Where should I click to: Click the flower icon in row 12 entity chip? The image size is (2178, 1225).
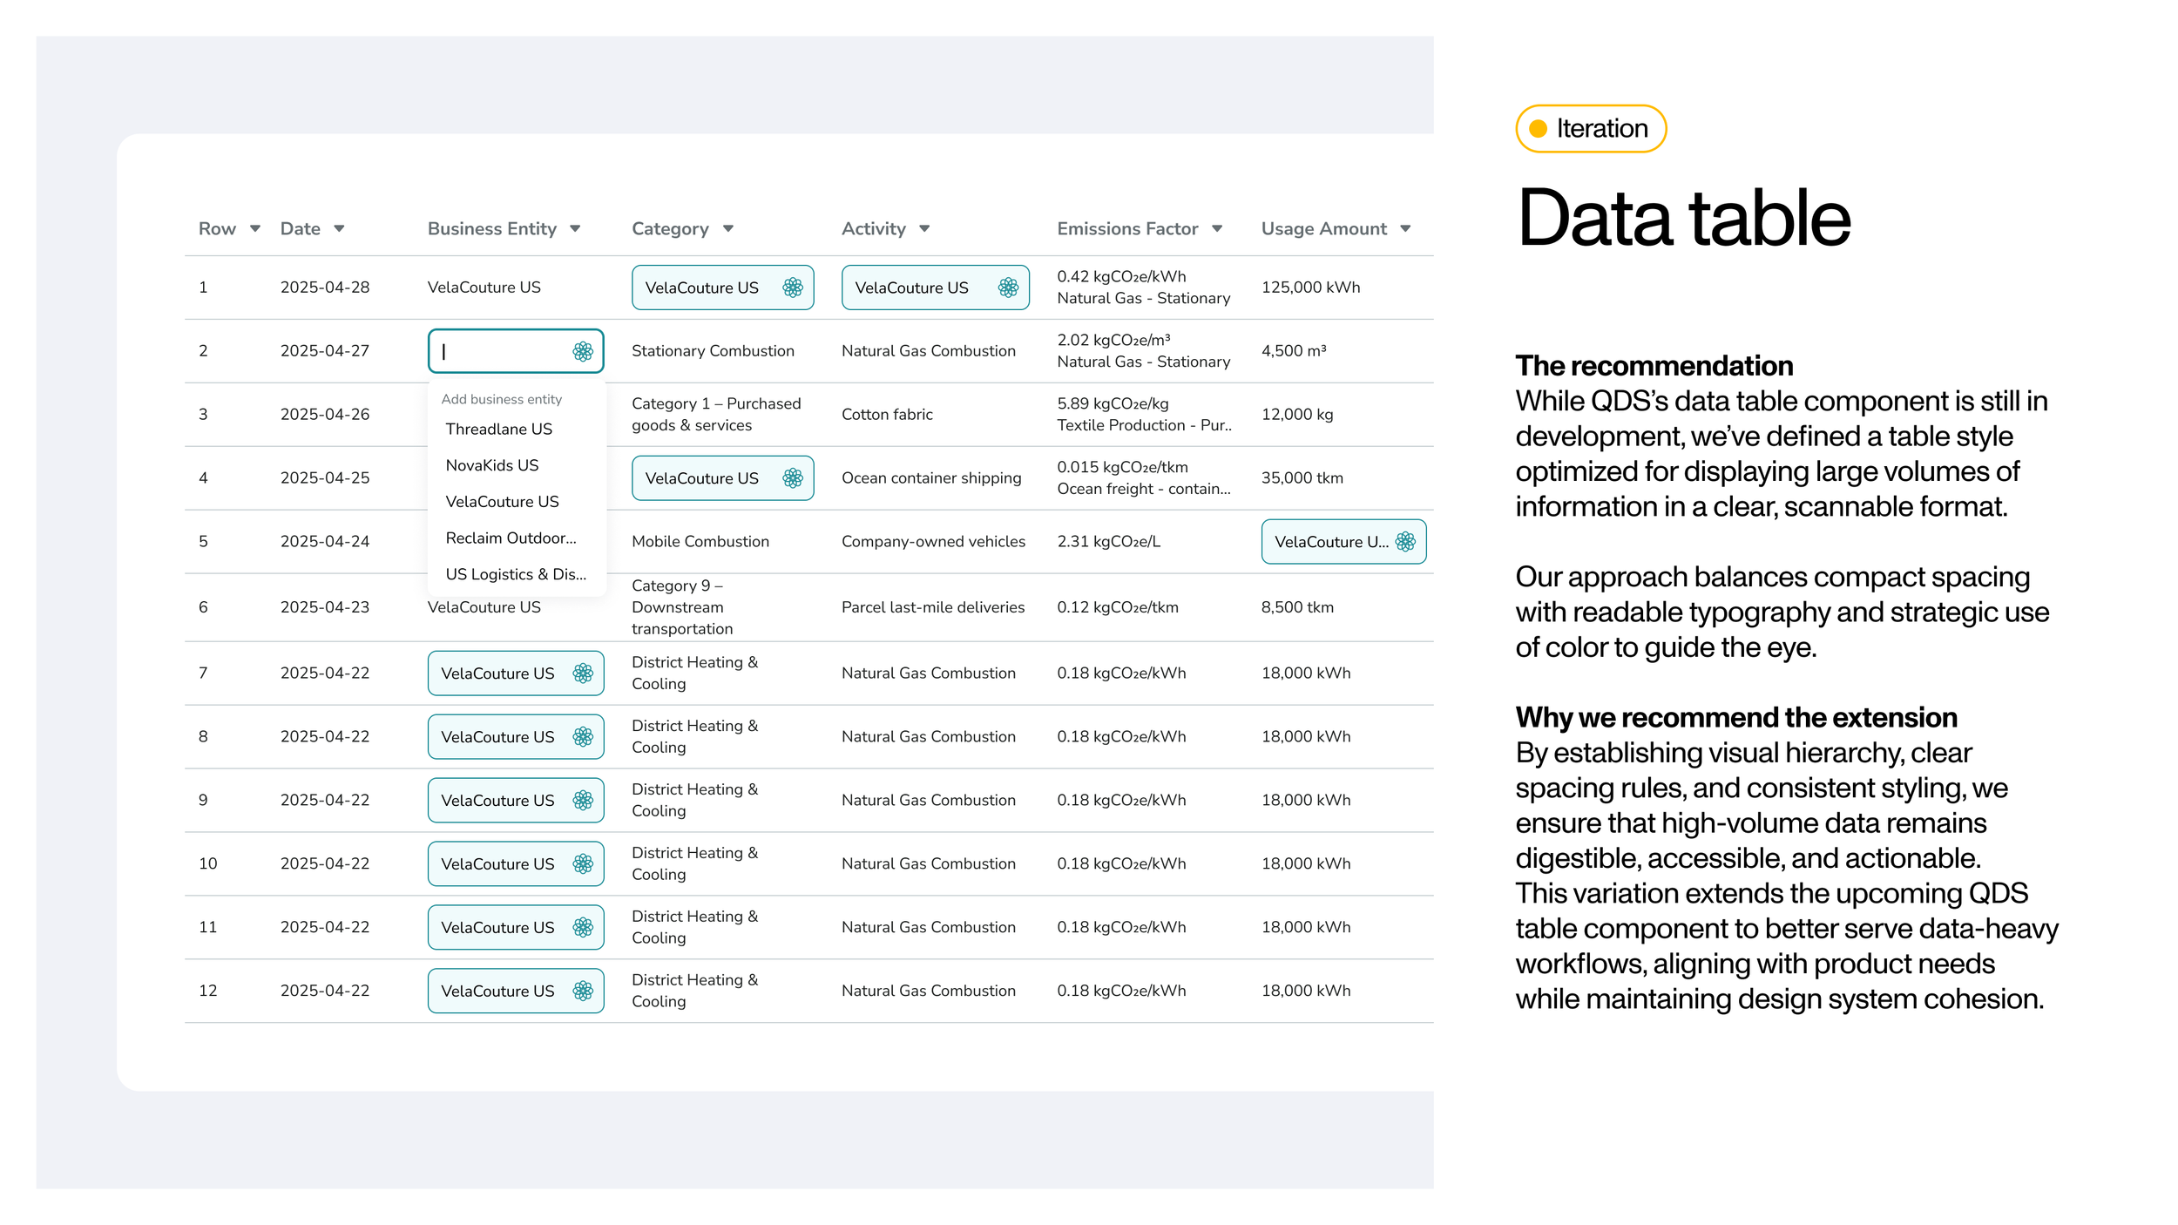pos(583,992)
